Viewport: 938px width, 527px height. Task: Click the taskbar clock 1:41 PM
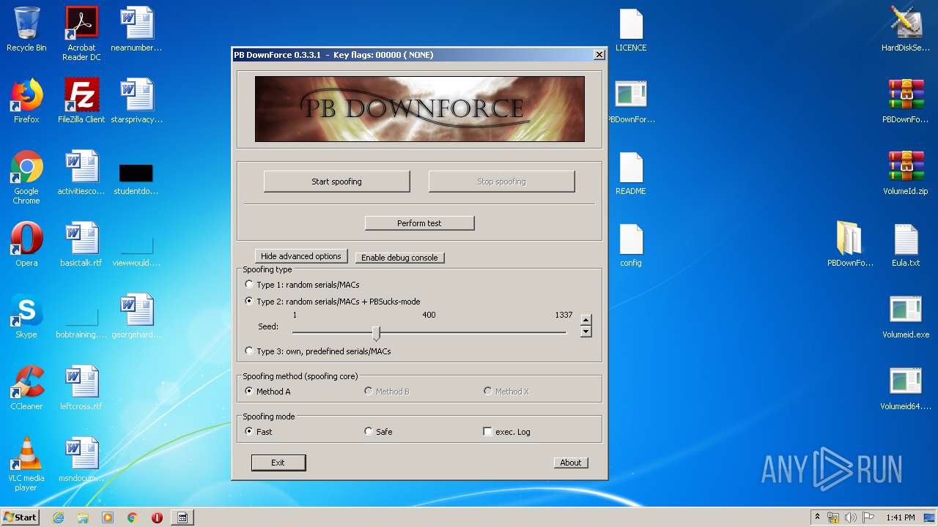tap(901, 517)
